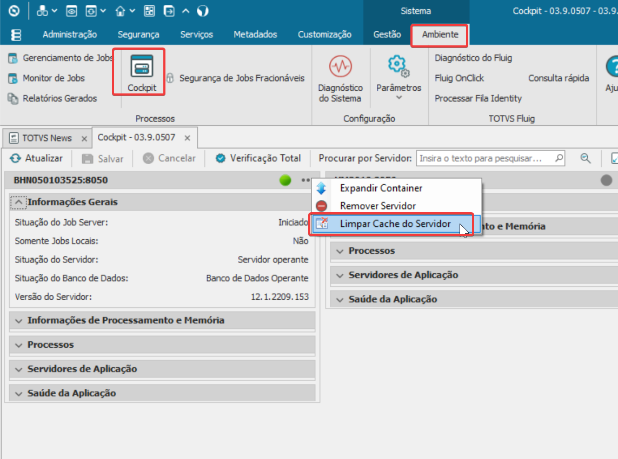618x459 pixels.
Task: Click Processar Fila Identity
Action: 478,98
